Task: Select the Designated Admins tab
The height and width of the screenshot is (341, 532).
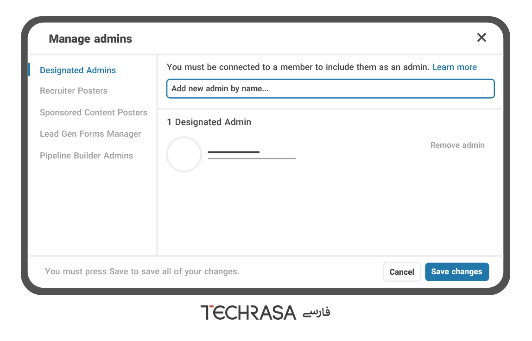Action: coord(78,70)
